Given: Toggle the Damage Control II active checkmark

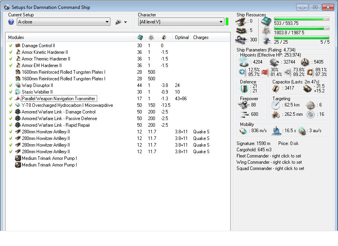Looking at the screenshot, I should coord(11,45).
